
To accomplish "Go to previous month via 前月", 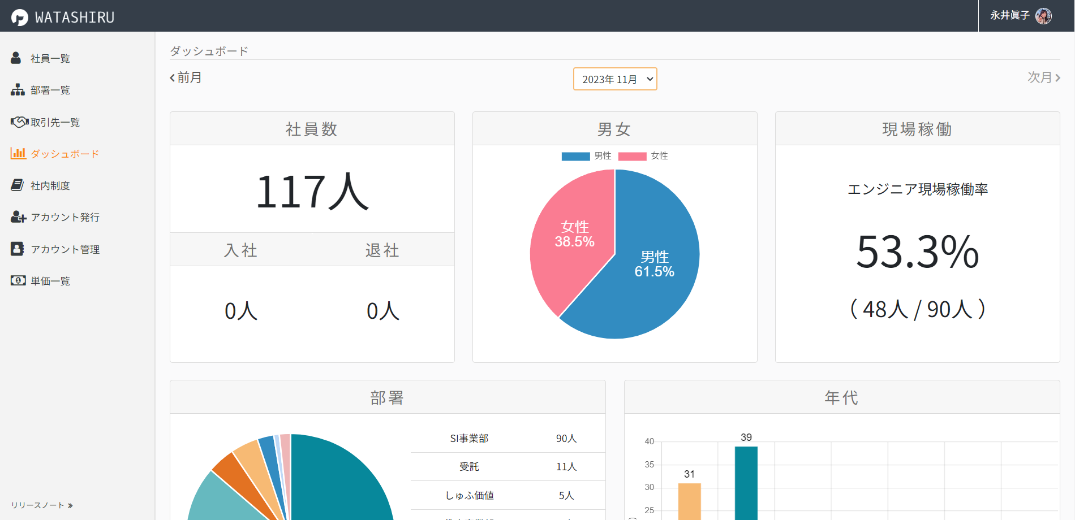I will point(186,77).
